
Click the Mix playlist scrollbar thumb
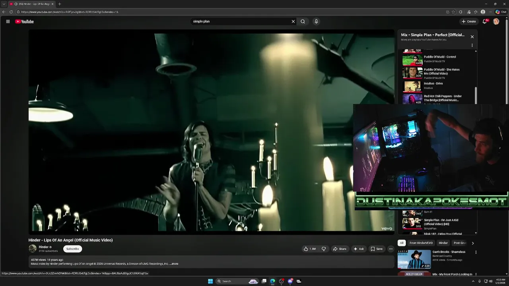[x=476, y=95]
